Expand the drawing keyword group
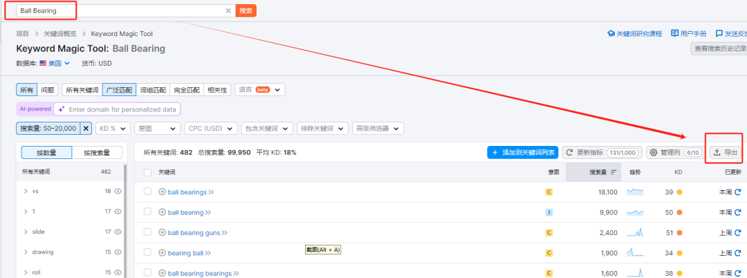The image size is (747, 278). point(26,252)
